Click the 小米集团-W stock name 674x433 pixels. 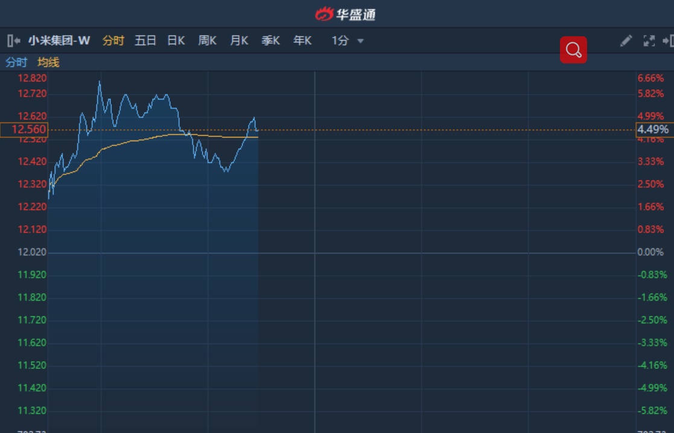(59, 41)
